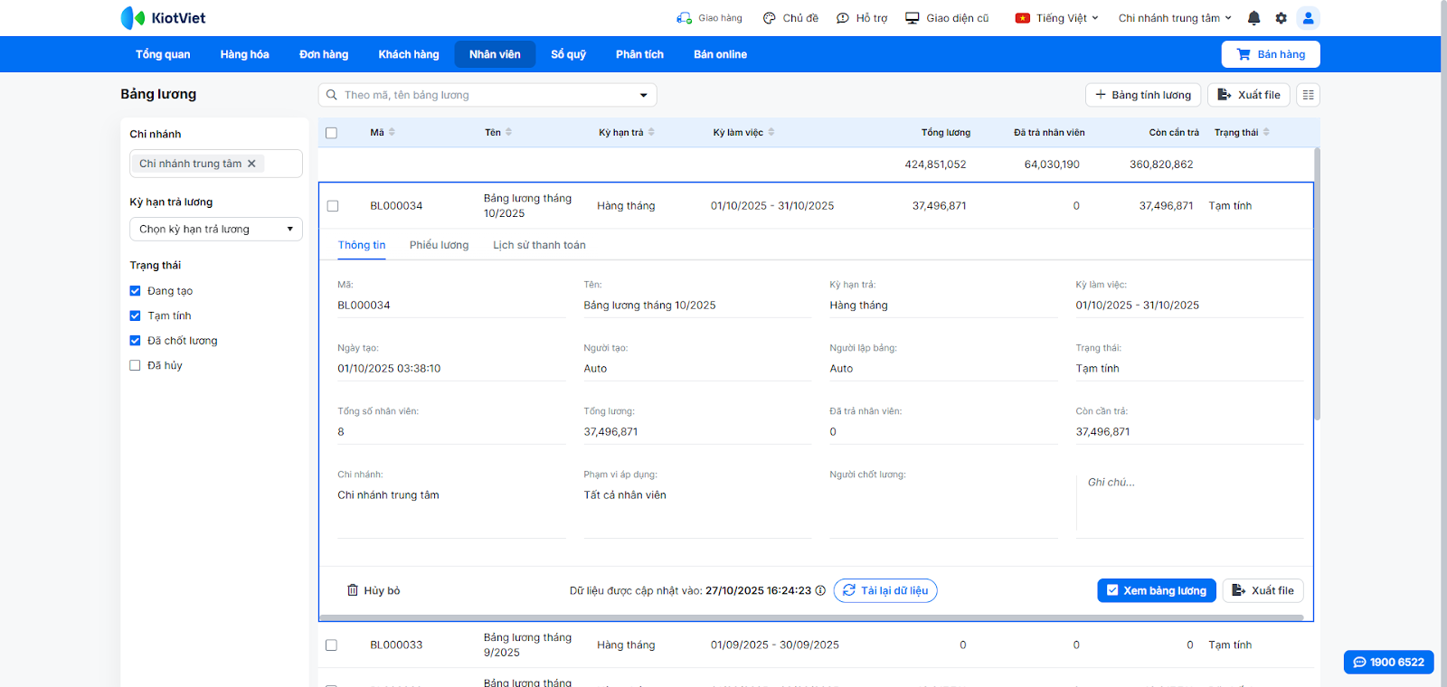Switch to the Phiếu lương tab

click(x=439, y=245)
